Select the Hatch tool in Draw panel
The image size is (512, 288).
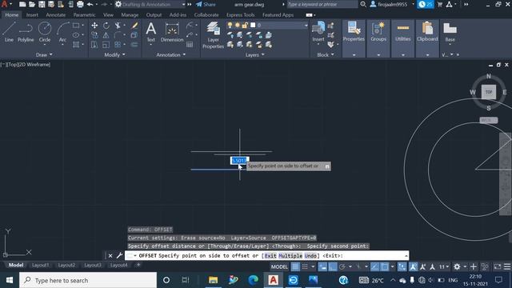click(76, 45)
